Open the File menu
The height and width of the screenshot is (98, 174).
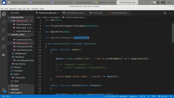pos(2,9)
